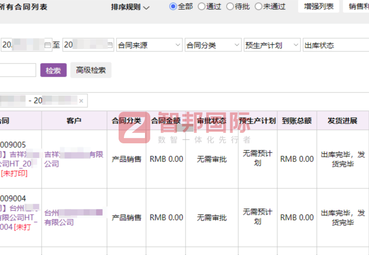Open the 合同来源 dropdown

click(149, 45)
